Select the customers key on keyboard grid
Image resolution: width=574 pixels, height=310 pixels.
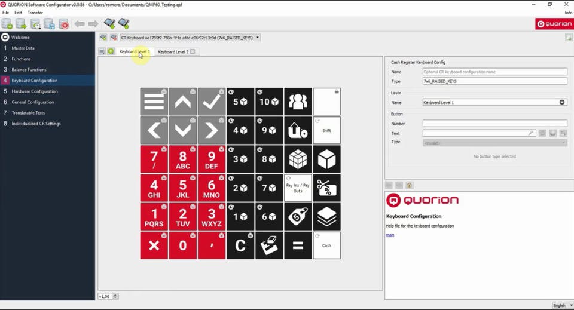[x=298, y=102]
